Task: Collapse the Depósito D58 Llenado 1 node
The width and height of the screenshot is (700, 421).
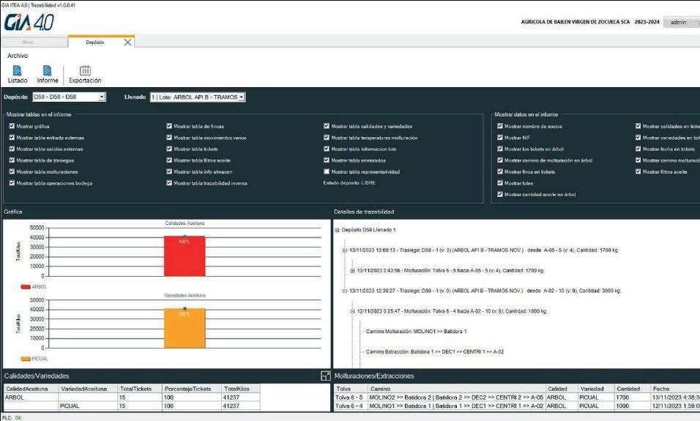Action: click(x=337, y=230)
